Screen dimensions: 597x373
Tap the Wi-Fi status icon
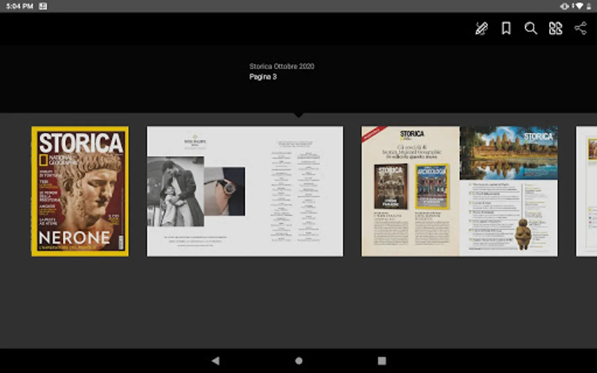(580, 6)
